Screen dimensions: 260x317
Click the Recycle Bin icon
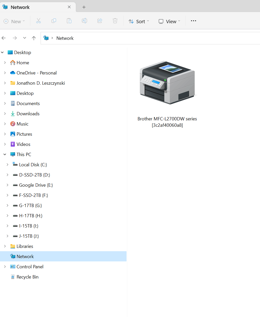(x=13, y=277)
